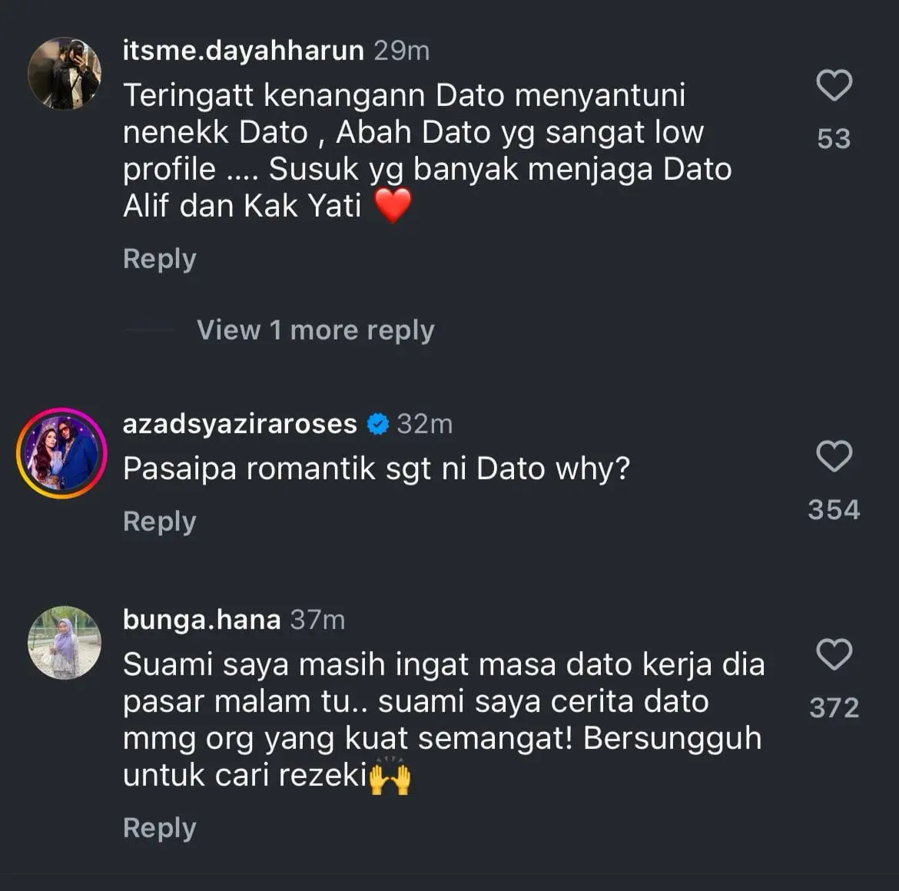This screenshot has height=891, width=899.
Task: Select the 29m timestamp on the first comment
Action: click(400, 50)
